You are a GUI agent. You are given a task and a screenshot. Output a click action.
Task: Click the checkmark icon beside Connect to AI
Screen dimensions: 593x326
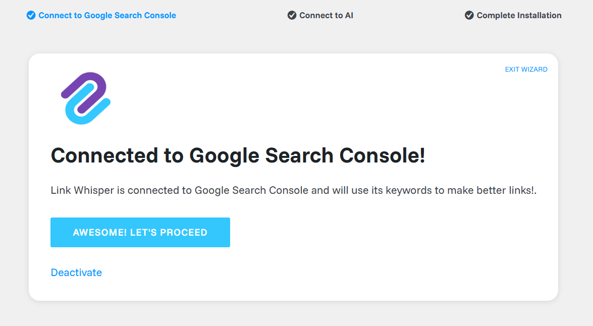(x=292, y=15)
